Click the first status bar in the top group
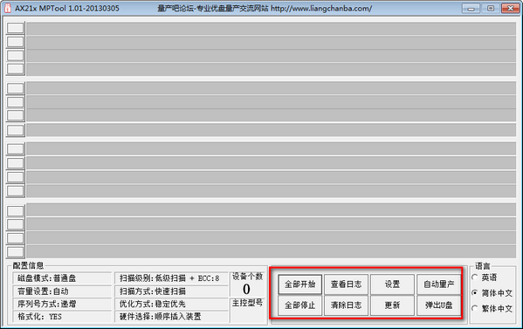Image resolution: width=523 pixels, height=329 pixels. tap(272, 28)
